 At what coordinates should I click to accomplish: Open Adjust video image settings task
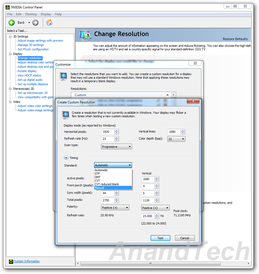coord(36,110)
